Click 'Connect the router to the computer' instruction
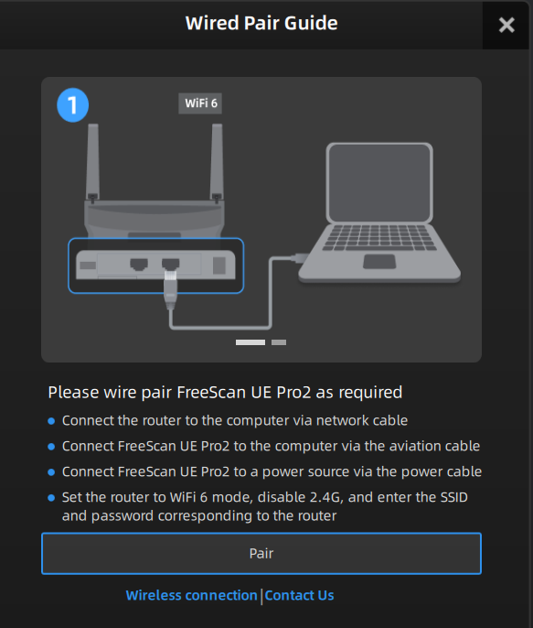The image size is (533, 628). 235,420
